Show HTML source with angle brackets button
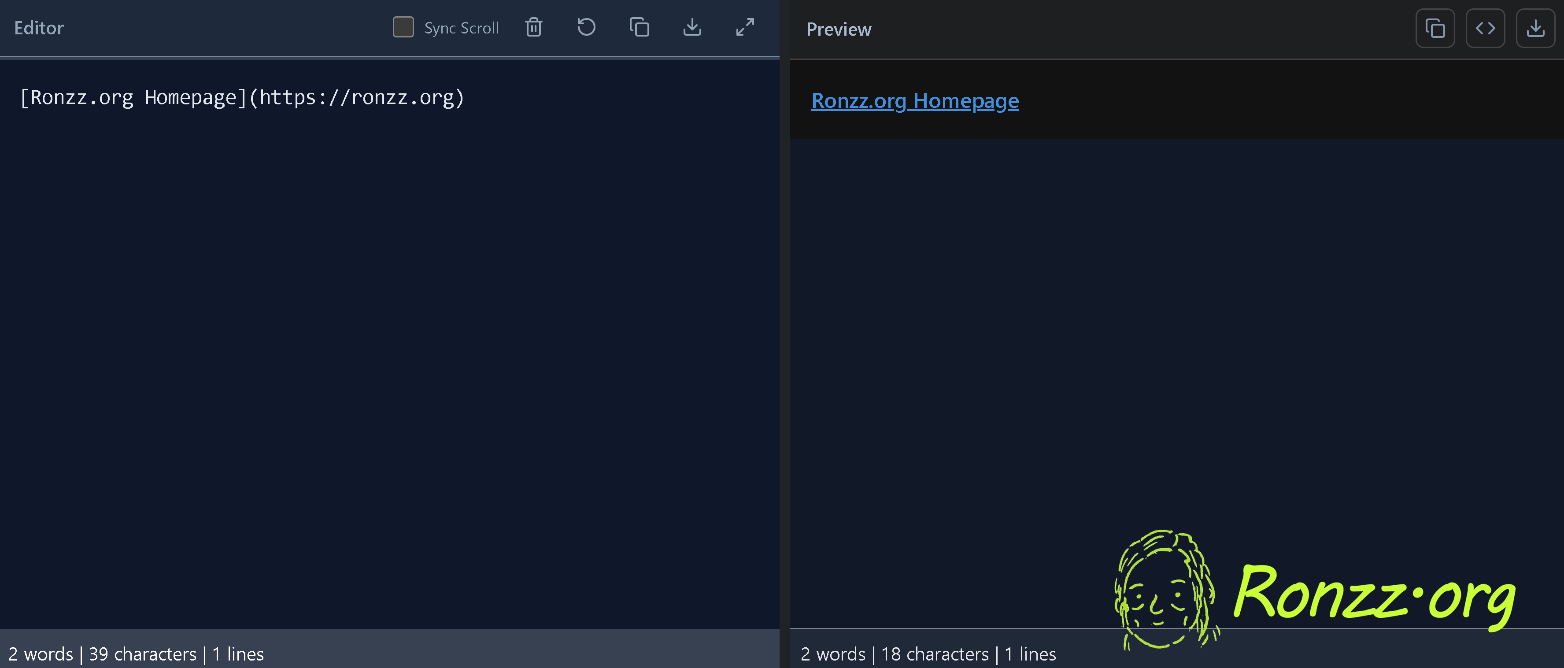Screen dimensions: 1564x668 click(1485, 29)
